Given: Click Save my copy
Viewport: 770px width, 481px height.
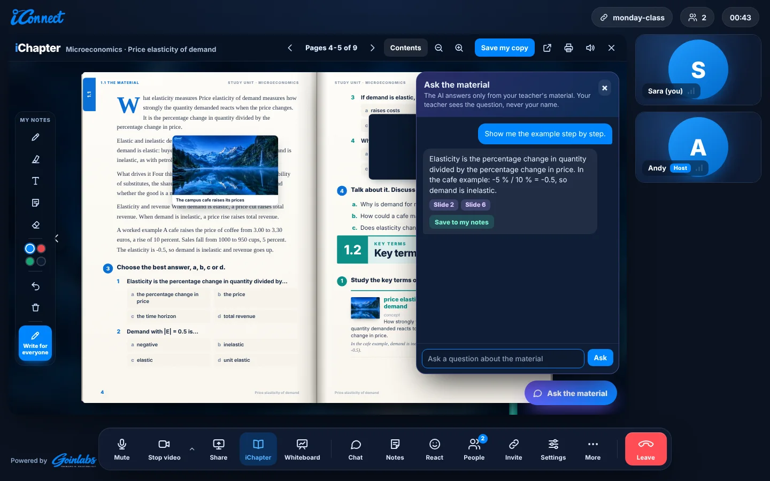Looking at the screenshot, I should coord(504,48).
